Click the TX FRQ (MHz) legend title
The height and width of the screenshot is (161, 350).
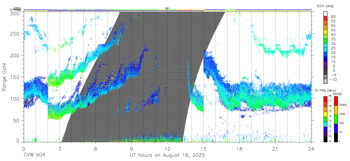click(x=325, y=91)
